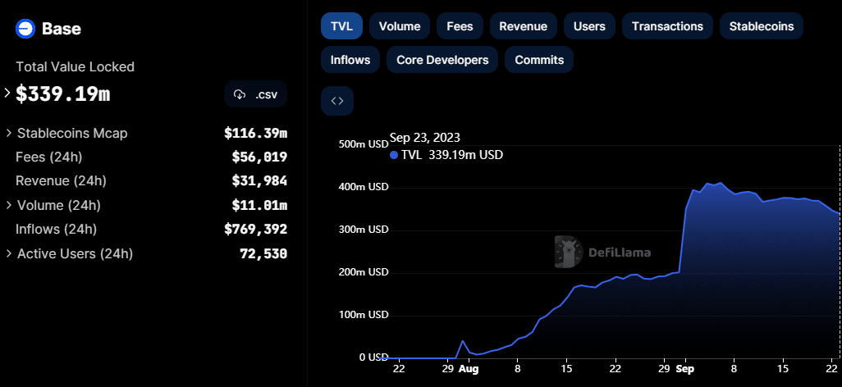Enable Core Developers chart metric
This screenshot has width=842, height=387.
click(x=442, y=60)
